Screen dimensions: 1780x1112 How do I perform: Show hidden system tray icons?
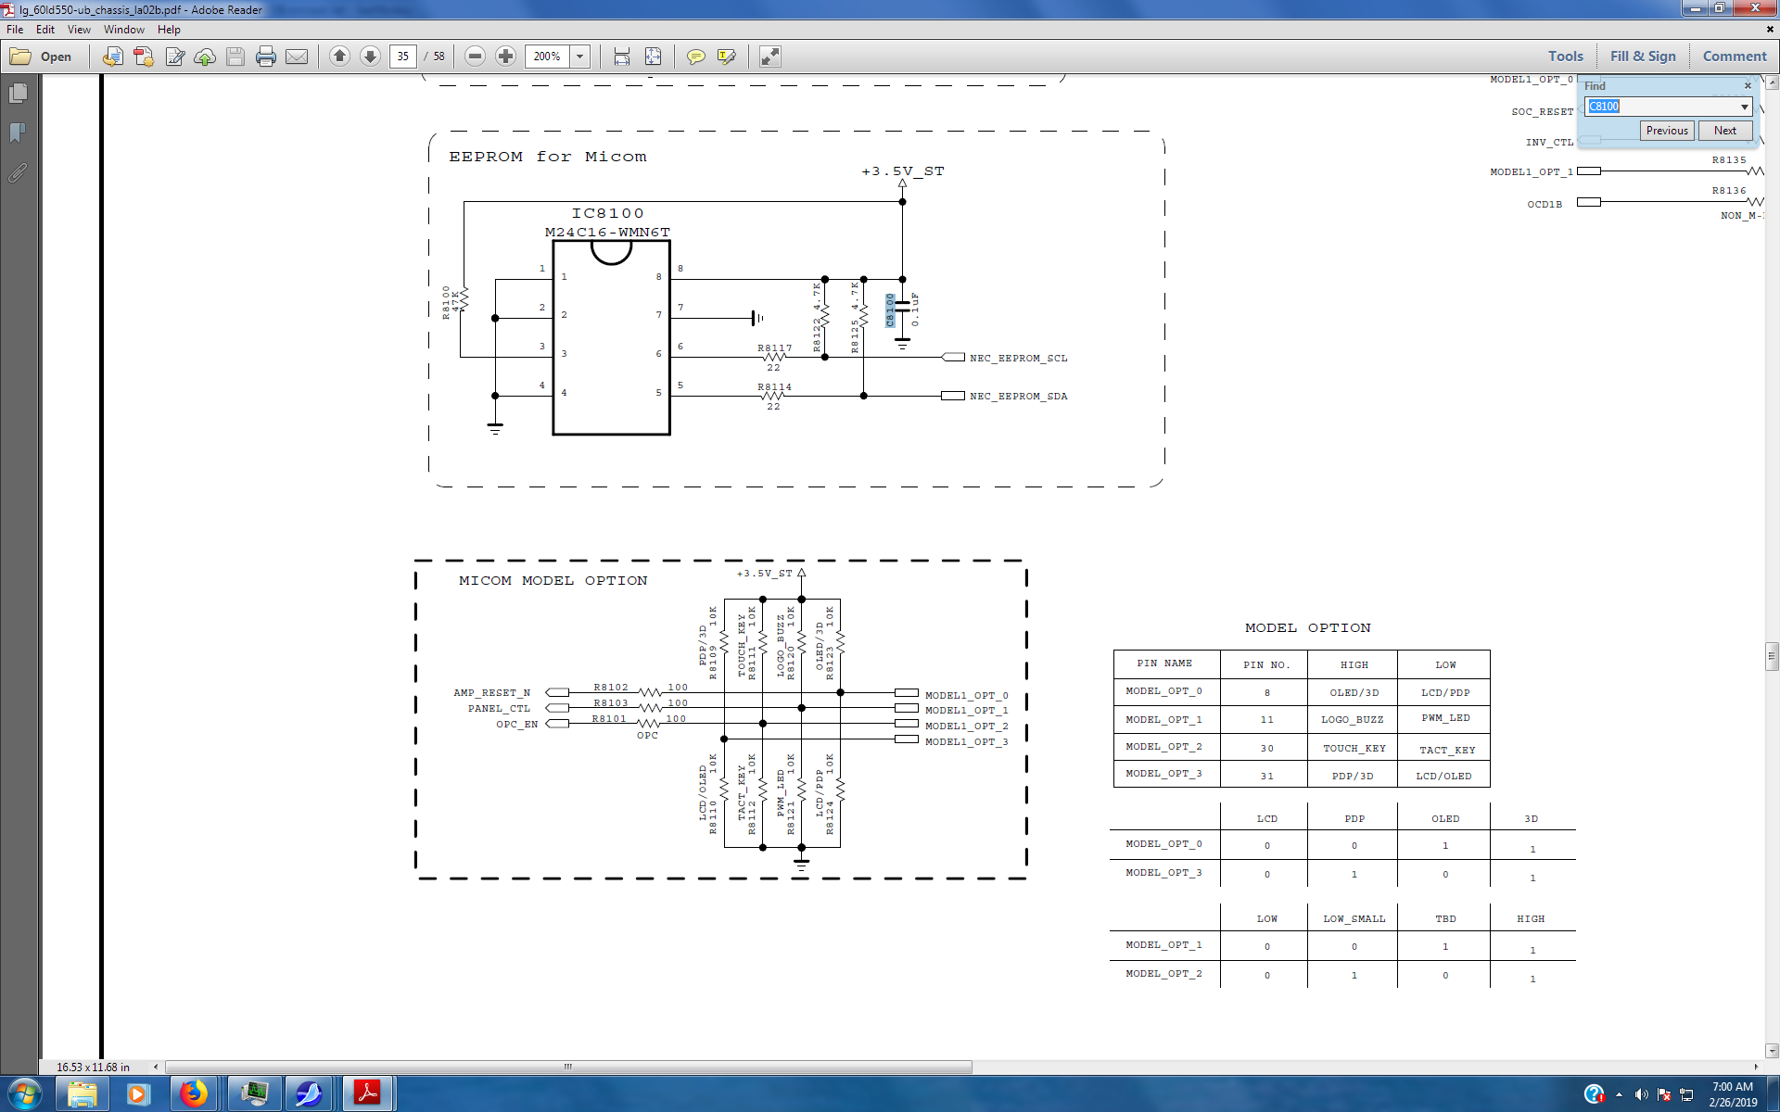1619,1094
